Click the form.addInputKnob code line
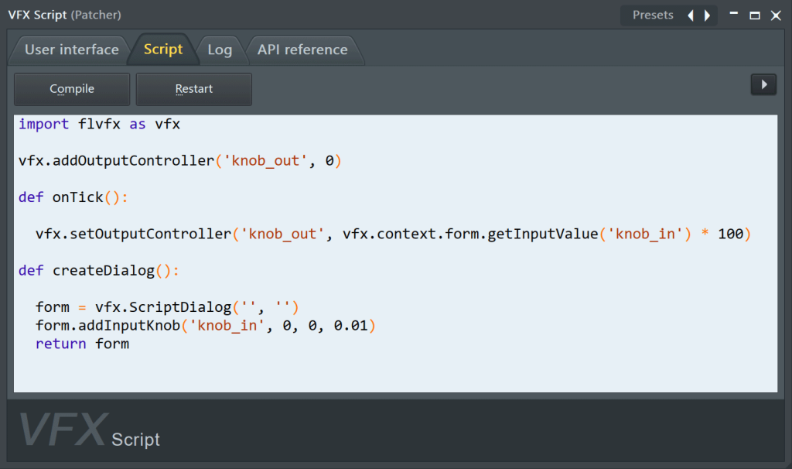The height and width of the screenshot is (469, 792). point(205,326)
